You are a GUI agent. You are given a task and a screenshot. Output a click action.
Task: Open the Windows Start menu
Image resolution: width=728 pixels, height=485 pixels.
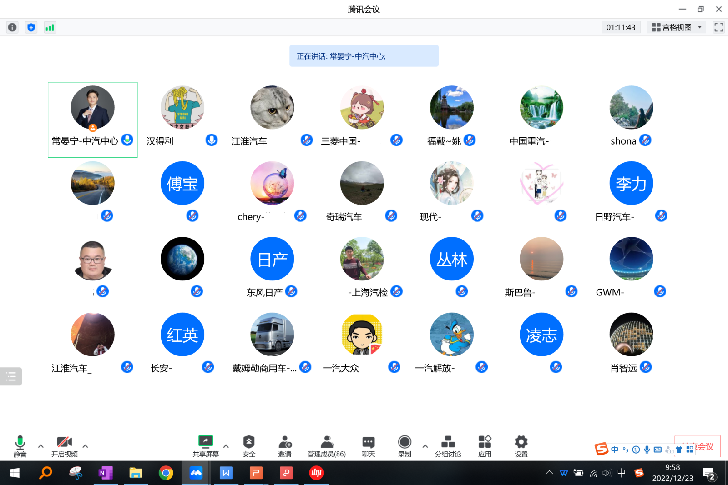click(x=14, y=473)
